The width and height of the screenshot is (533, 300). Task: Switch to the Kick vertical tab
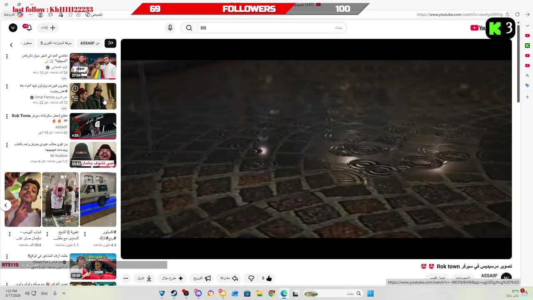(x=527, y=45)
